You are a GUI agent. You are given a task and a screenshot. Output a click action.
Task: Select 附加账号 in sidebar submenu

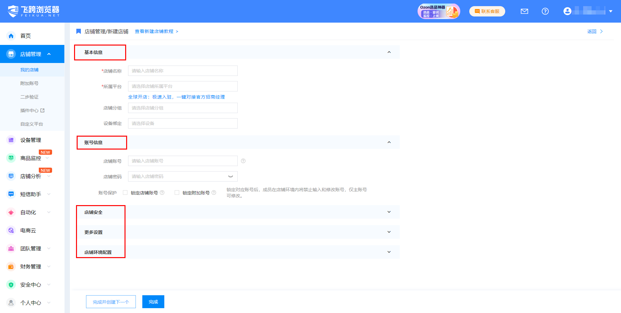[x=29, y=83]
